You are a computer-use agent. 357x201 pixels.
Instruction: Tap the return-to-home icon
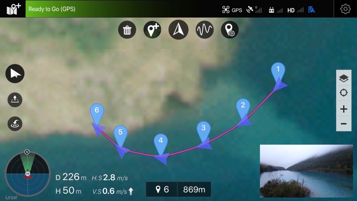(15, 124)
